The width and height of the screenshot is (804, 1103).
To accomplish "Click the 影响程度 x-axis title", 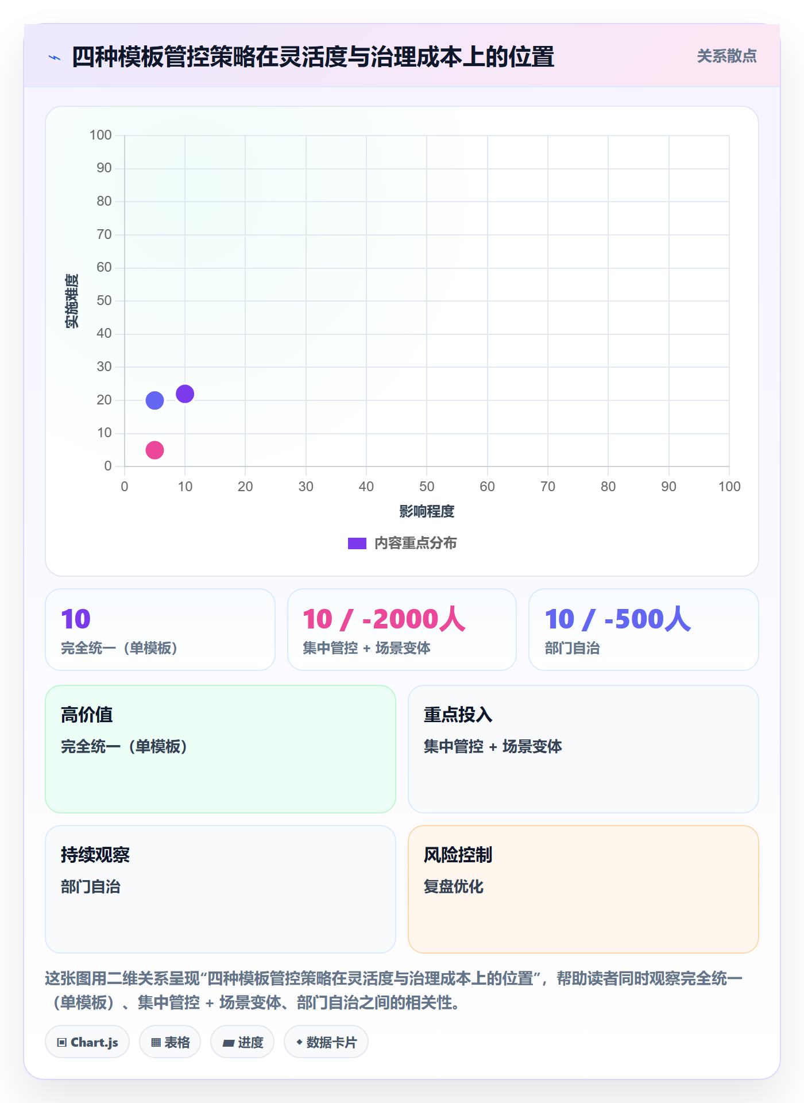I will pos(427,511).
